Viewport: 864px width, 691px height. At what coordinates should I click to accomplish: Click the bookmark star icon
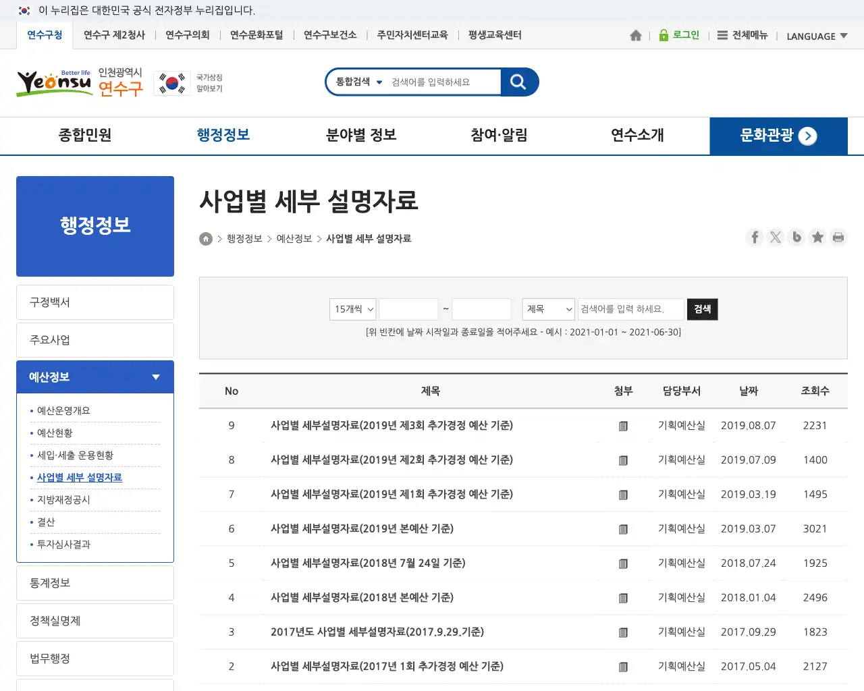coord(817,238)
